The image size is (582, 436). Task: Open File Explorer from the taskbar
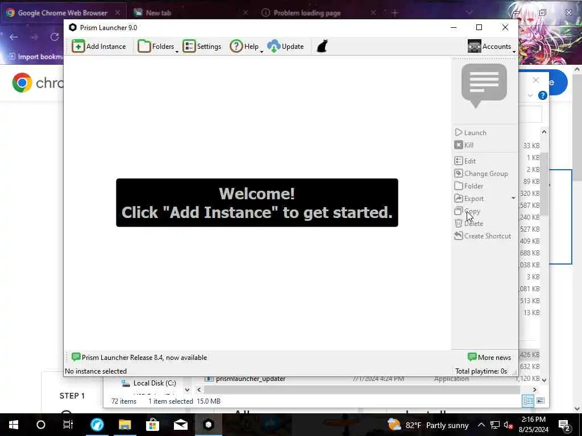[x=125, y=425]
